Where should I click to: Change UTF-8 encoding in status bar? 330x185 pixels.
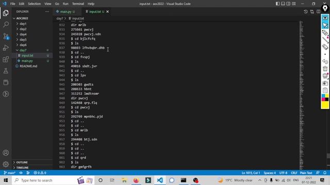click(x=283, y=173)
